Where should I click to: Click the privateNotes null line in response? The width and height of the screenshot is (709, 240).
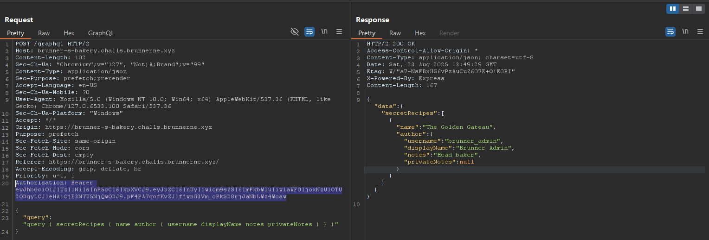(x=439, y=162)
